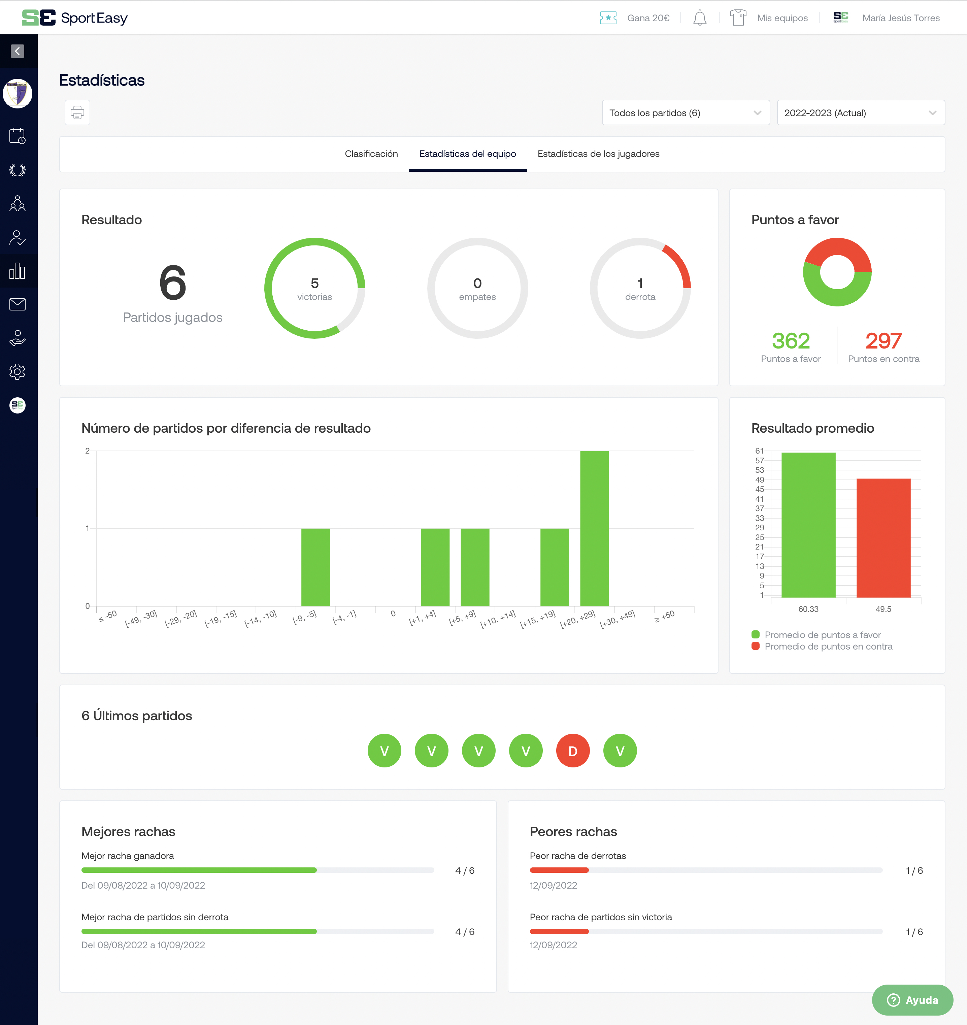Click Mejor racha de partidos sin derrota bar
Screen dimensions: 967x1025
click(258, 932)
